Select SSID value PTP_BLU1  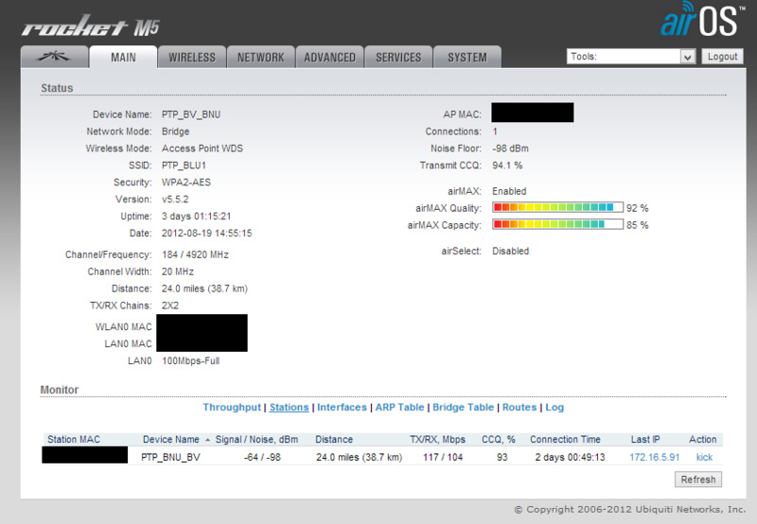click(184, 165)
